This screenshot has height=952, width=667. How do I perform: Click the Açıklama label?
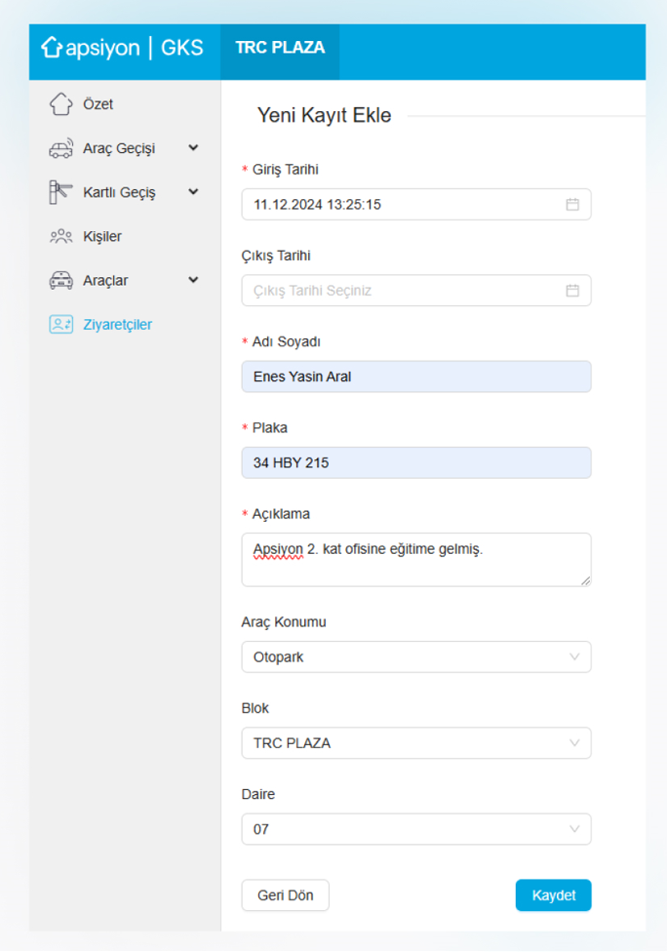click(281, 514)
